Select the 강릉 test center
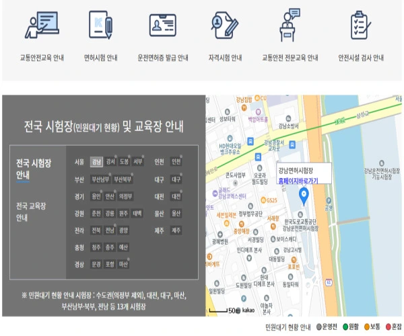Screen dimensions: 404x336 coord(110,213)
